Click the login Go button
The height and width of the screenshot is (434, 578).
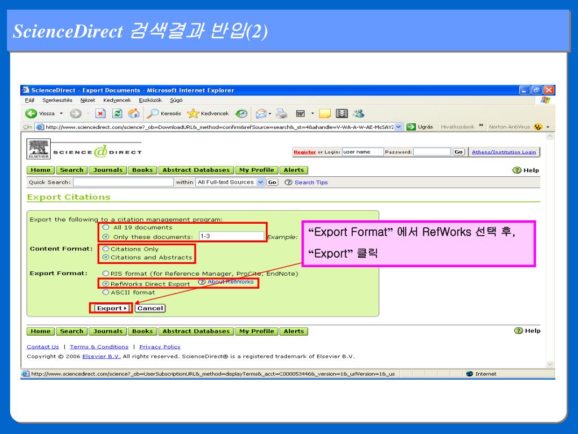pos(458,152)
